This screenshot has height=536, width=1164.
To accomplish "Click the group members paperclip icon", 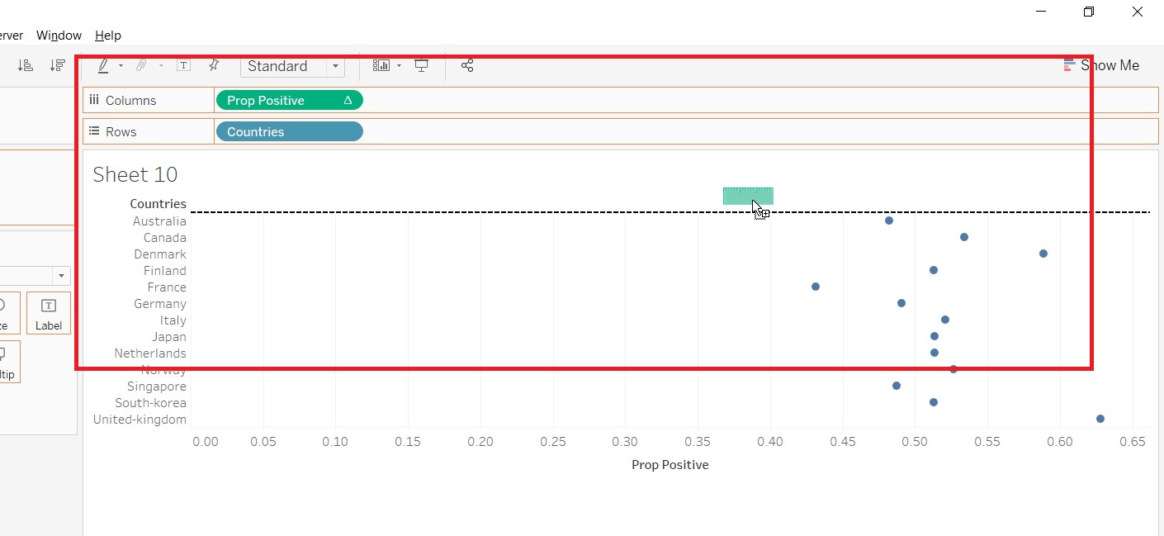I will click(x=141, y=66).
